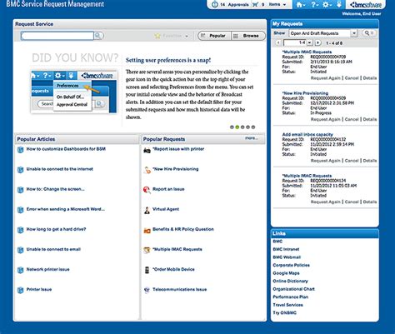The image size is (395, 334).
Task: Click the Benefits & HR Policy icon
Action: (147, 231)
